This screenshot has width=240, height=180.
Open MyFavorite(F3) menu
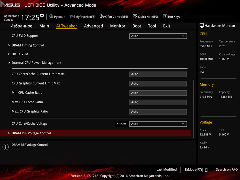click(83, 17)
